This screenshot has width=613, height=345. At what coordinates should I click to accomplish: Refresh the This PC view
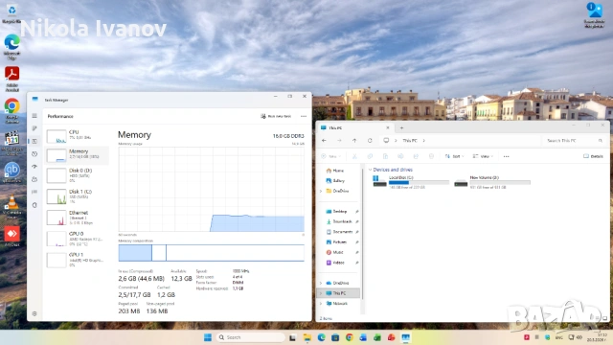(x=370, y=141)
